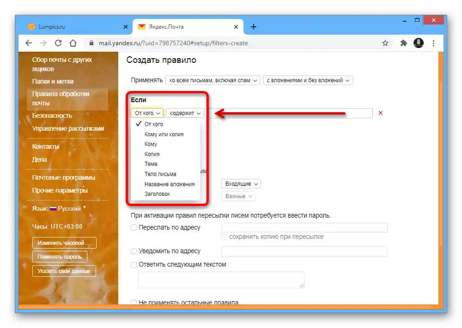The width and height of the screenshot is (462, 328).
Task: Tick 'Не применять остальные правила' checkbox
Action: pos(134,302)
